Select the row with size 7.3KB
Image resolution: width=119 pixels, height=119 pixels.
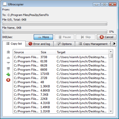(61, 95)
